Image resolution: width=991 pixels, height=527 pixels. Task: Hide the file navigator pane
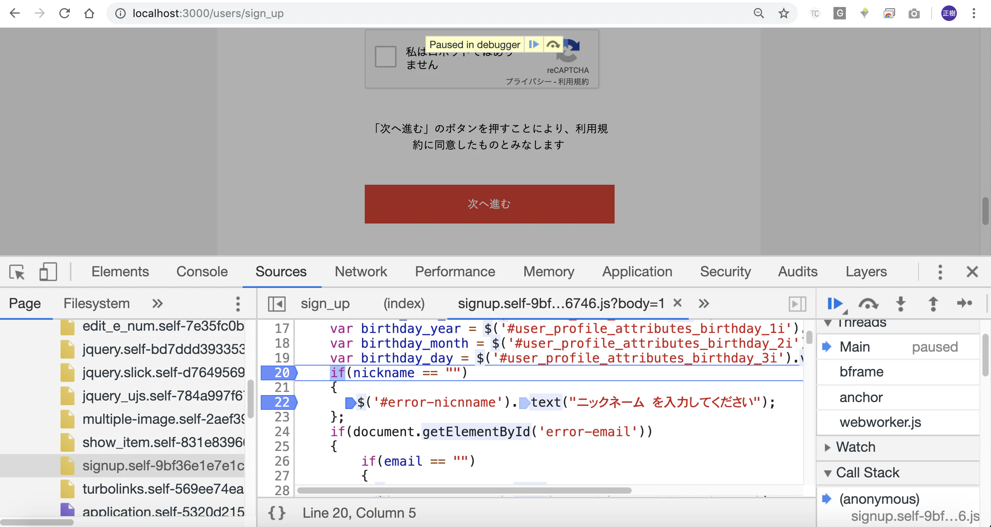[277, 303]
